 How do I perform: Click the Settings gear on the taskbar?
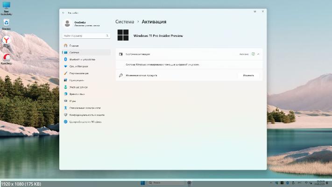click(x=189, y=183)
